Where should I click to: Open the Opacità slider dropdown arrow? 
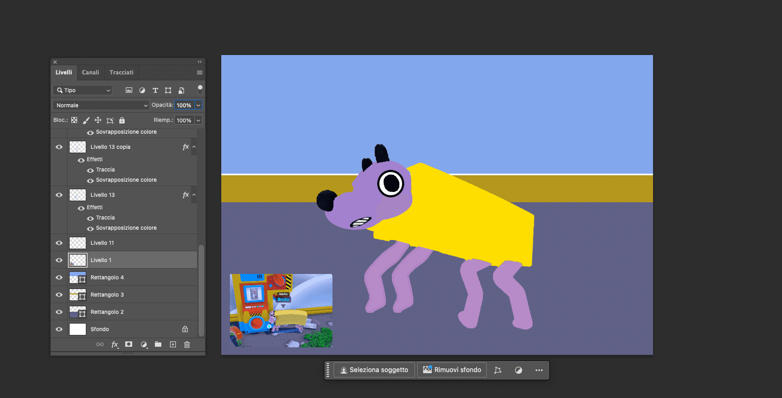(x=199, y=105)
